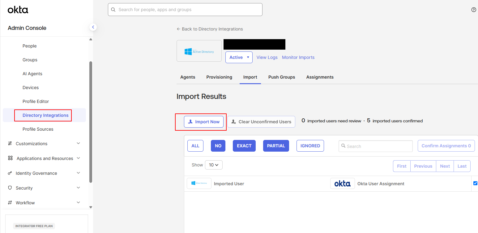Screen dimensions: 478x233
Task: Open Profile Editor in the sidebar
Action: point(36,101)
